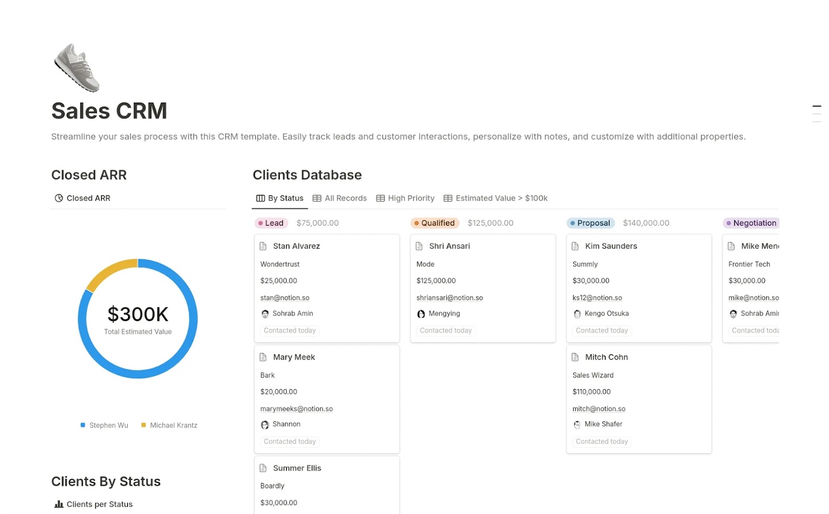Collapse the Proposal status group
This screenshot has width=829, height=514.
pyautogui.click(x=590, y=223)
